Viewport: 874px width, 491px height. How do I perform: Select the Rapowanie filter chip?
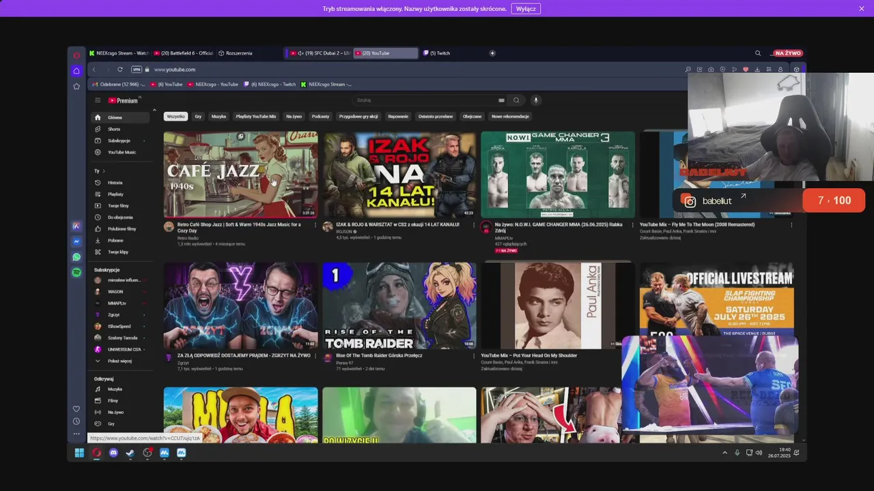[398, 117]
